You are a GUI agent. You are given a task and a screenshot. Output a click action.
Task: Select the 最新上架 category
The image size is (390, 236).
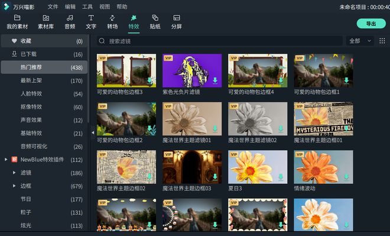pyautogui.click(x=44, y=80)
